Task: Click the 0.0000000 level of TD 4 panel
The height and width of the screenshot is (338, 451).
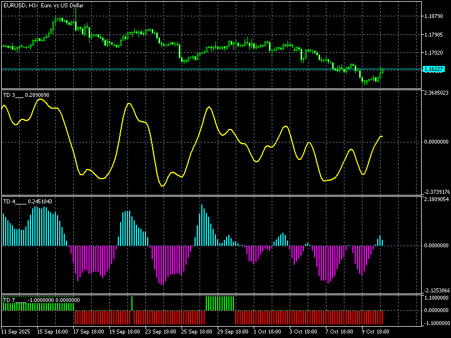Action: click(436, 246)
